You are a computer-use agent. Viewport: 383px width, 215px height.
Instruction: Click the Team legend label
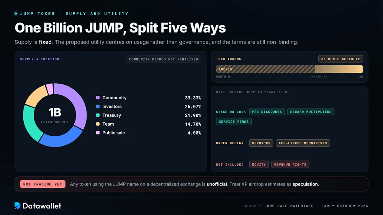click(108, 124)
